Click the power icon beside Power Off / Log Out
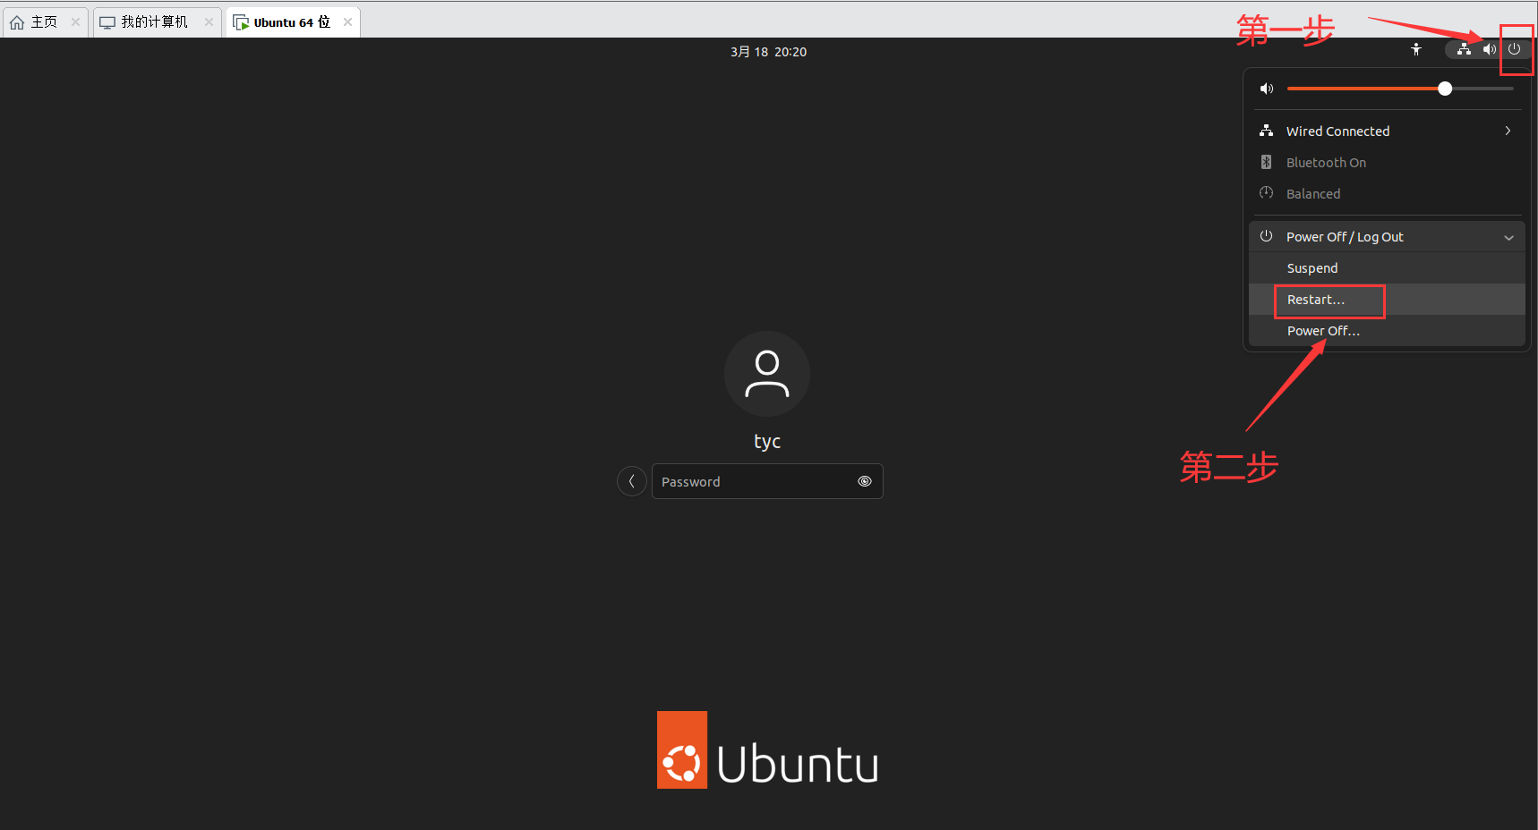Viewport: 1538px width, 830px height. (1266, 236)
